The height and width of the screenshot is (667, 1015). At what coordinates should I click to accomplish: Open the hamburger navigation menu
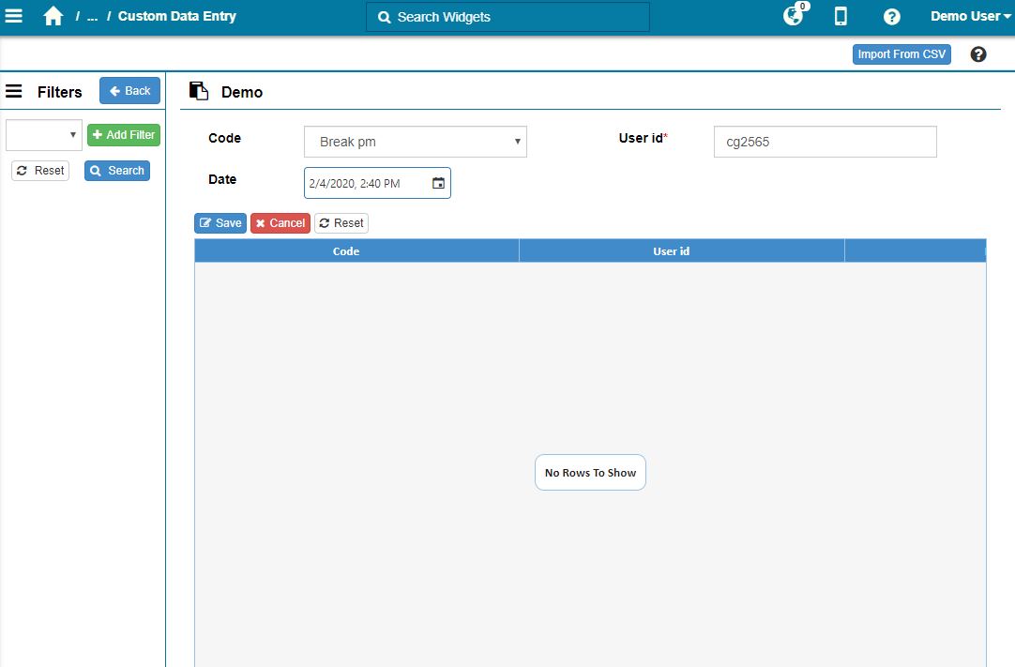coord(14,16)
